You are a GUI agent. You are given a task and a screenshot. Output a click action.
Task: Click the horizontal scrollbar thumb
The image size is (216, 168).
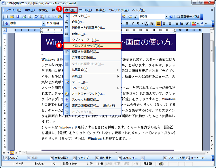(116, 152)
